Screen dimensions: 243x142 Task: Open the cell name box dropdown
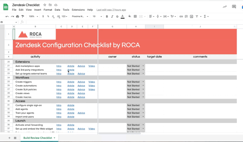pyautogui.click(x=16, y=22)
